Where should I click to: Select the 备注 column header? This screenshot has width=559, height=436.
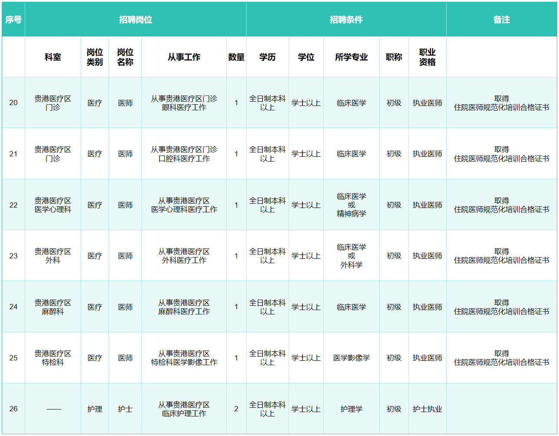click(x=501, y=20)
